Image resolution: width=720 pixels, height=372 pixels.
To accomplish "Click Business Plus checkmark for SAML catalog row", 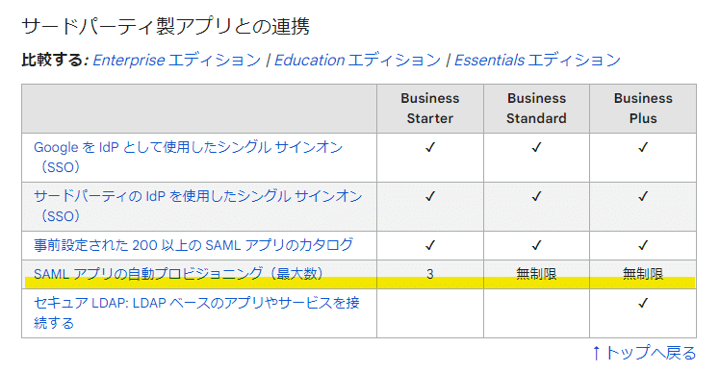I will coord(643,245).
